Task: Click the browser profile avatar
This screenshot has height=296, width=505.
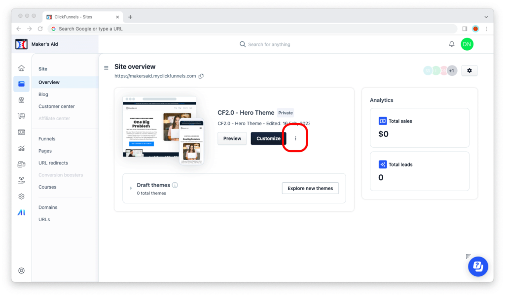Action: (475, 29)
